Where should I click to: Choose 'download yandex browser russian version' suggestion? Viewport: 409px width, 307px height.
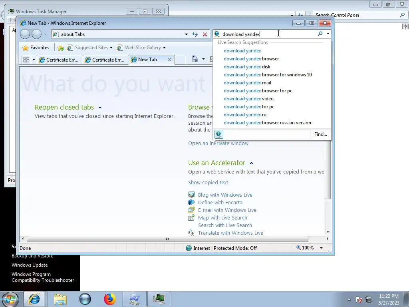click(x=267, y=123)
